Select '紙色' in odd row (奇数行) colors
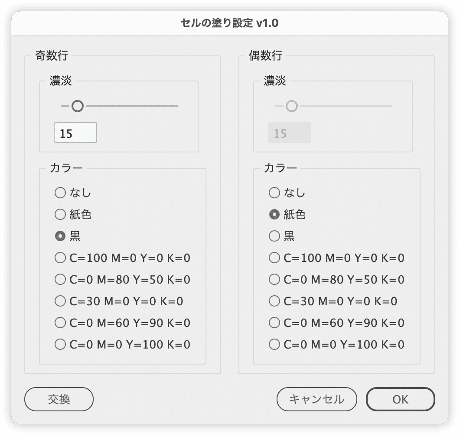The image size is (460, 436). 60,214
